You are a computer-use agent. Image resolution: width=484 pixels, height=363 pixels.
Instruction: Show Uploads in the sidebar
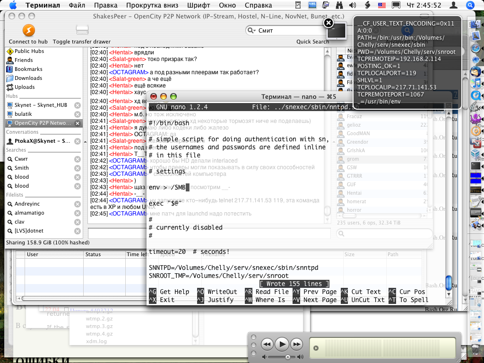coord(25,87)
